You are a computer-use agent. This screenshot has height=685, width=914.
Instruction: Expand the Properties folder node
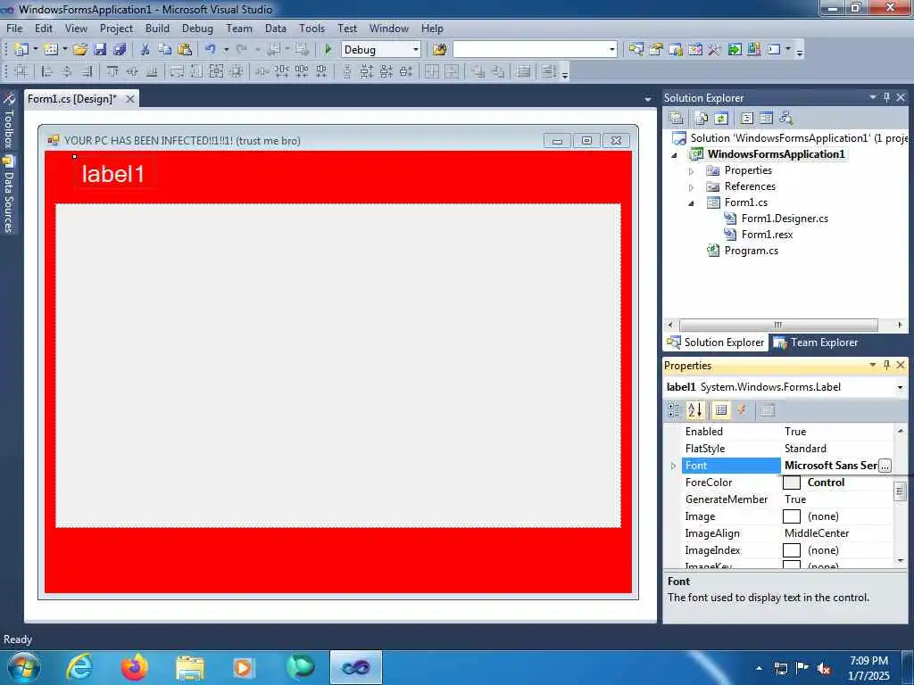click(692, 171)
